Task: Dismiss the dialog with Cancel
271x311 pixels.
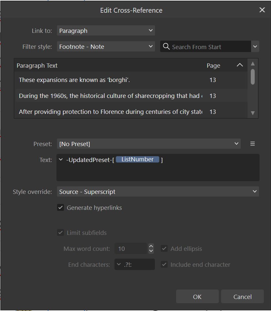Action: click(242, 296)
